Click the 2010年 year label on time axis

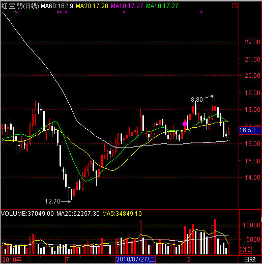12,259
